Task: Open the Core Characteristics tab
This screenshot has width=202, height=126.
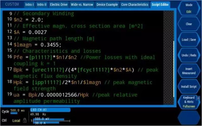Action: (135, 5)
